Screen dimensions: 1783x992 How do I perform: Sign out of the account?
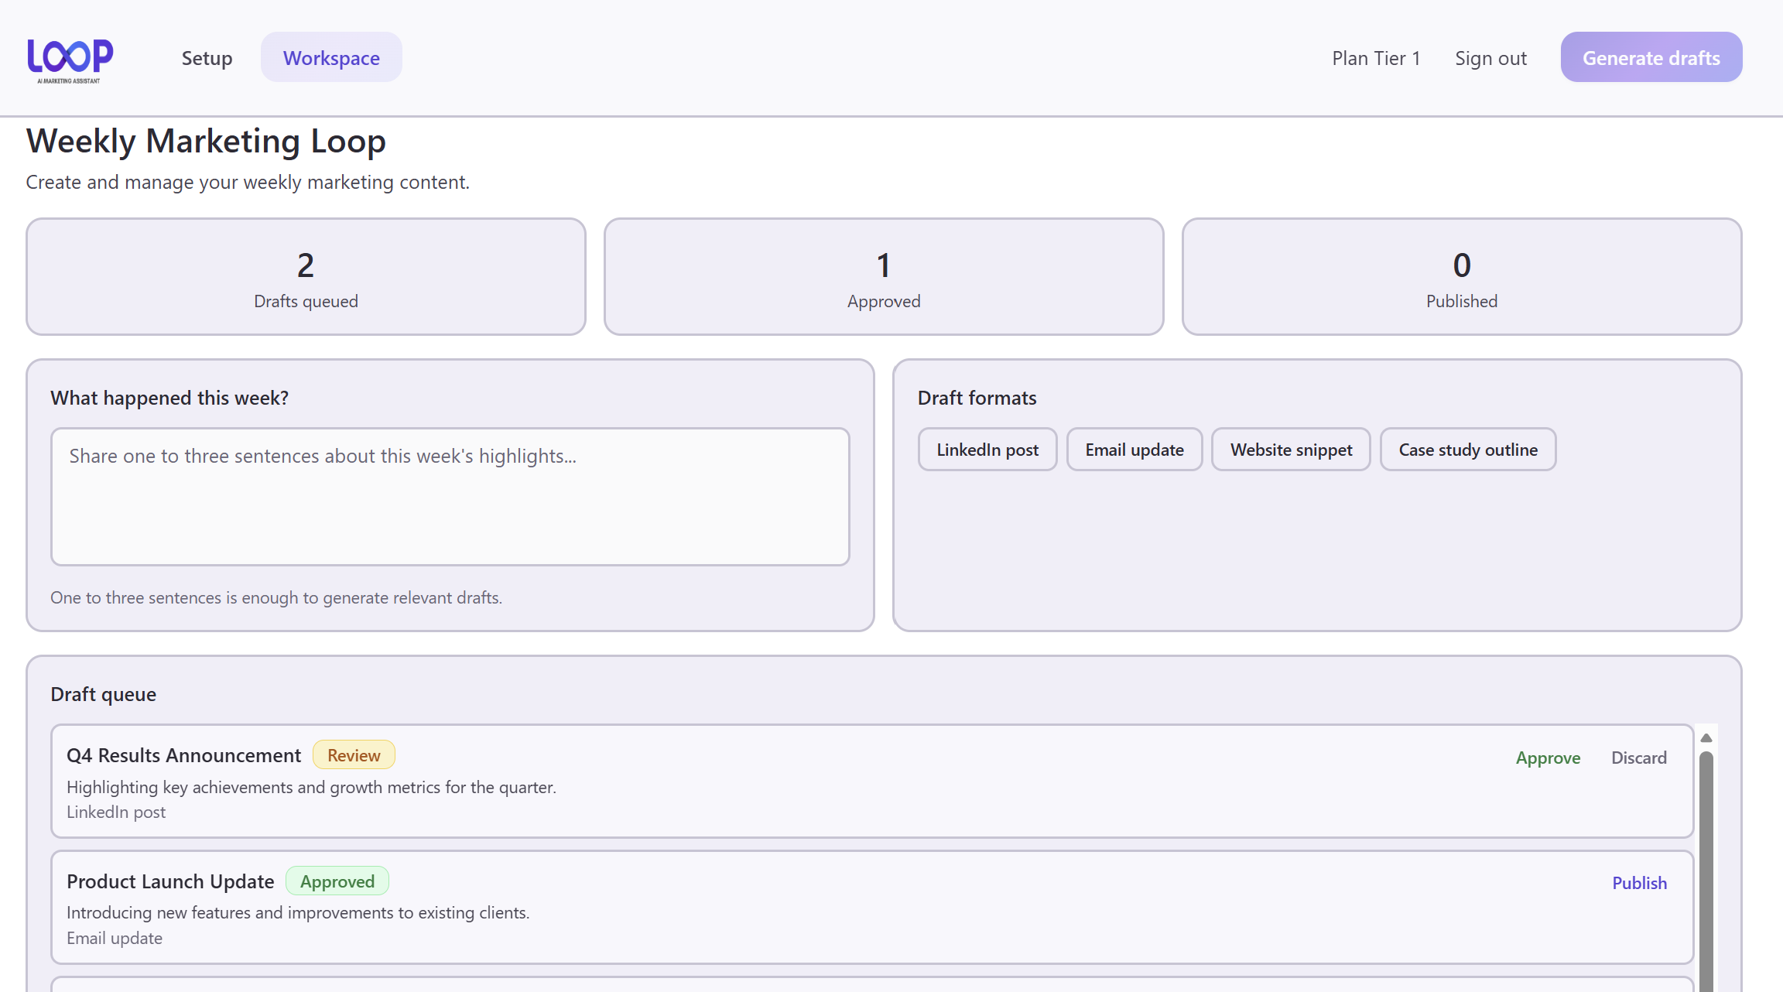click(1490, 57)
